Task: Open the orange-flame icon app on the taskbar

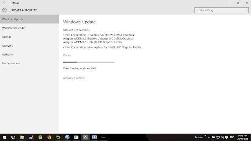Action: [x=31, y=137]
